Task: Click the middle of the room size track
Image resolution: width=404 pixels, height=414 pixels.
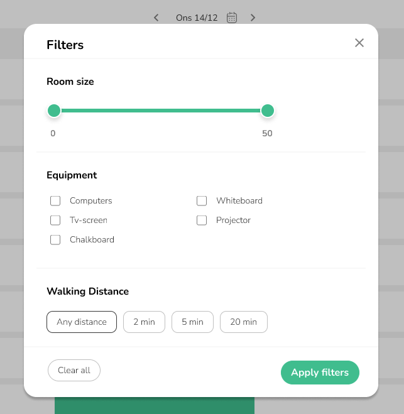Action: (x=161, y=111)
